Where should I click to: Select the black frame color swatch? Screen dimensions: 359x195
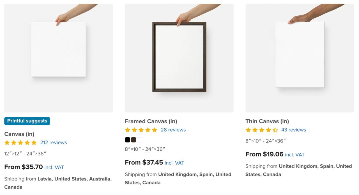(127, 140)
